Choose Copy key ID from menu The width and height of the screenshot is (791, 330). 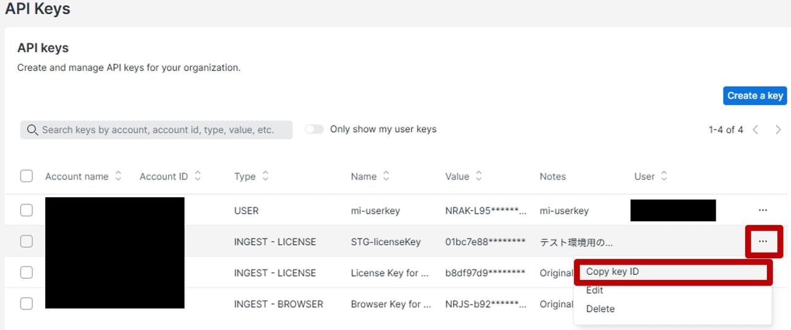[612, 271]
